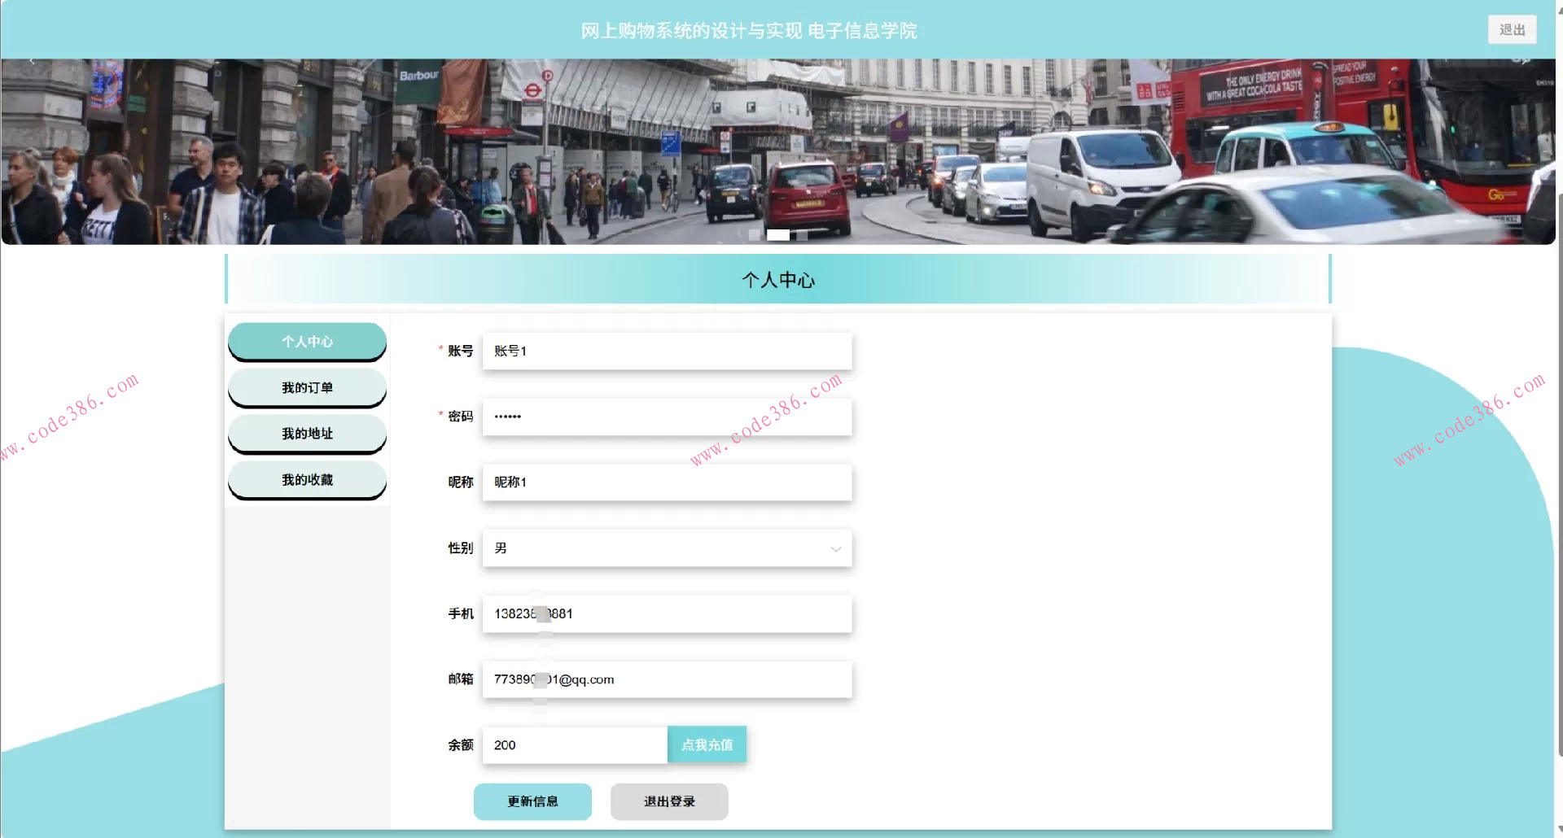Go to 我的订单 in sidebar
Screen dimensions: 1563x838
(307, 388)
